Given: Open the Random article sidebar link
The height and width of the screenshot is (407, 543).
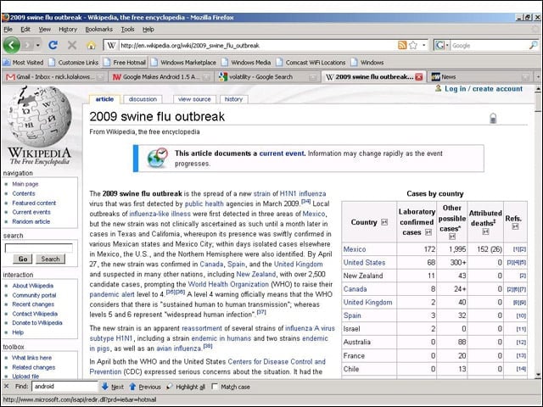Looking at the screenshot, I should pyautogui.click(x=31, y=221).
